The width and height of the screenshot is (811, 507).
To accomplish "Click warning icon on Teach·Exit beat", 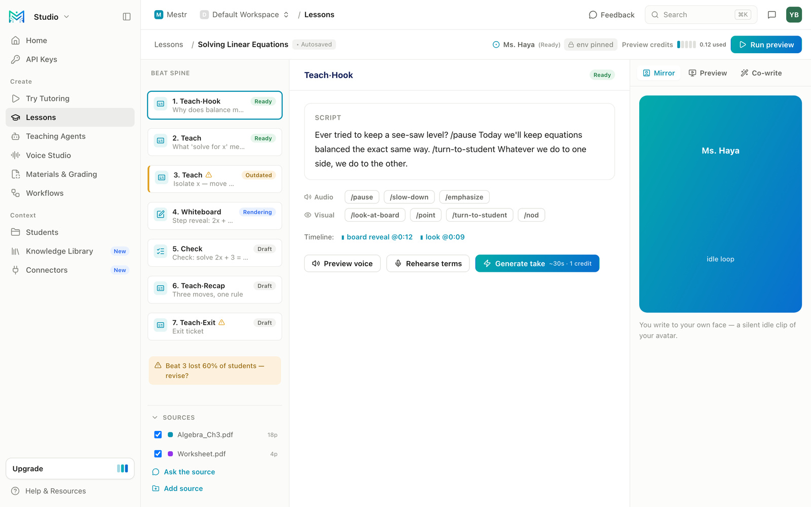I will (222, 322).
